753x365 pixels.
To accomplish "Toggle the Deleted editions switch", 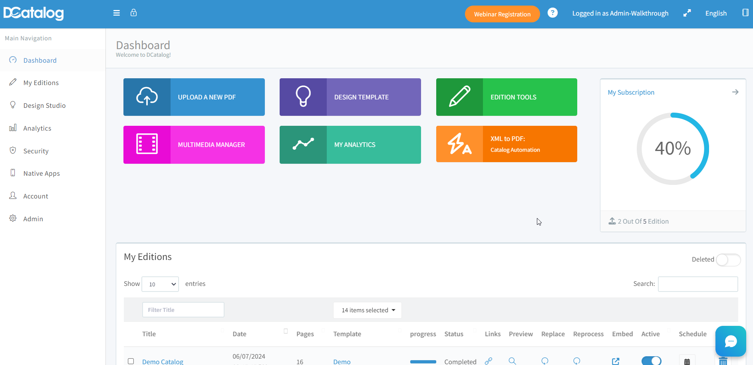I will [728, 260].
